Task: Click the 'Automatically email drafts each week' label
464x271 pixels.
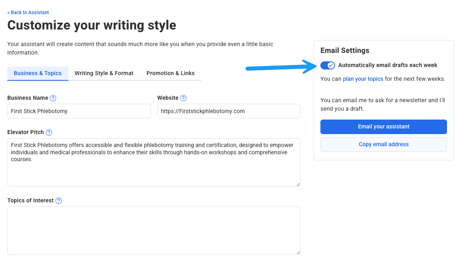Action: 388,65
